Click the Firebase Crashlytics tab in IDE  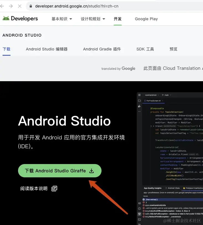[193, 188]
